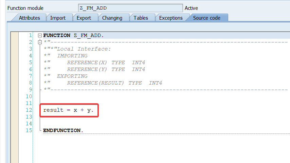Switch to the Import tab

coord(58,18)
